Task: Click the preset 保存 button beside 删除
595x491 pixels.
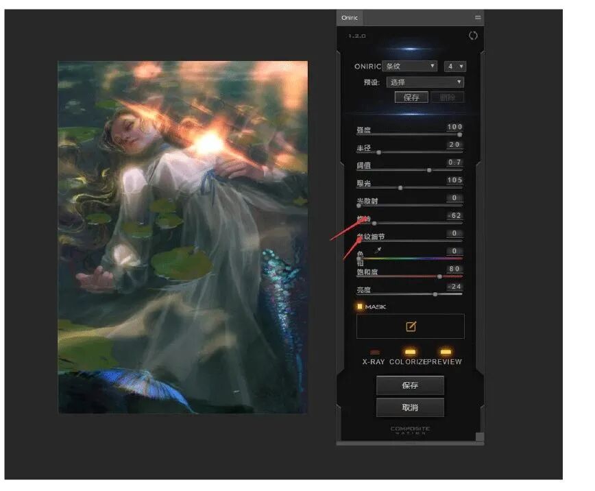Action: tap(411, 97)
